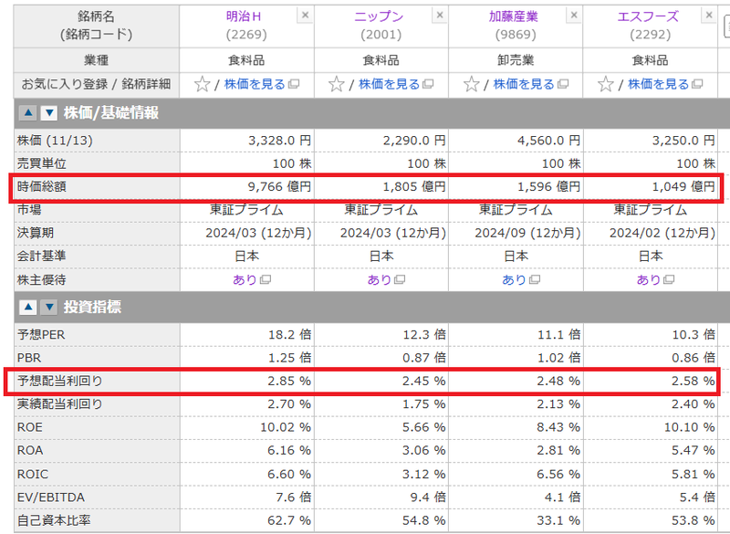Click 卸売業 industry cell for 加藤産業
Viewport: 730px width, 534px height.
click(516, 60)
